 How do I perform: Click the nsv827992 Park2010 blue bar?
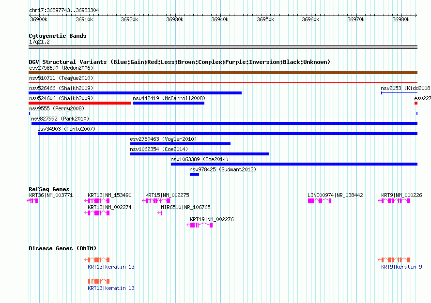224,123
